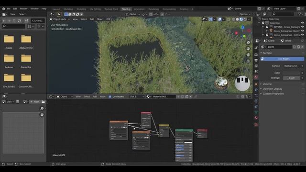Uncheck the APPEND - Grass_Bahiagrass collection checkbox
The height and width of the screenshot is (172, 306).
pos(267,27)
